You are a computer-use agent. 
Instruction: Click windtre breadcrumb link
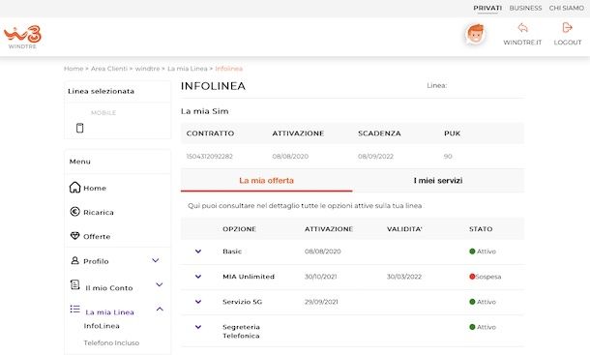tap(147, 69)
